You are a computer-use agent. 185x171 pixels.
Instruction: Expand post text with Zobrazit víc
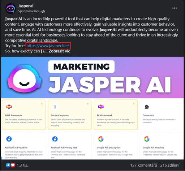tap(59, 51)
